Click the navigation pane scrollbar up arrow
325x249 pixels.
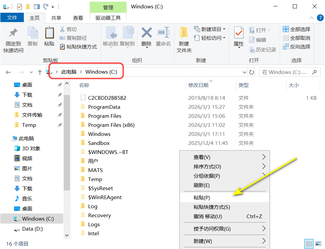click(67, 83)
